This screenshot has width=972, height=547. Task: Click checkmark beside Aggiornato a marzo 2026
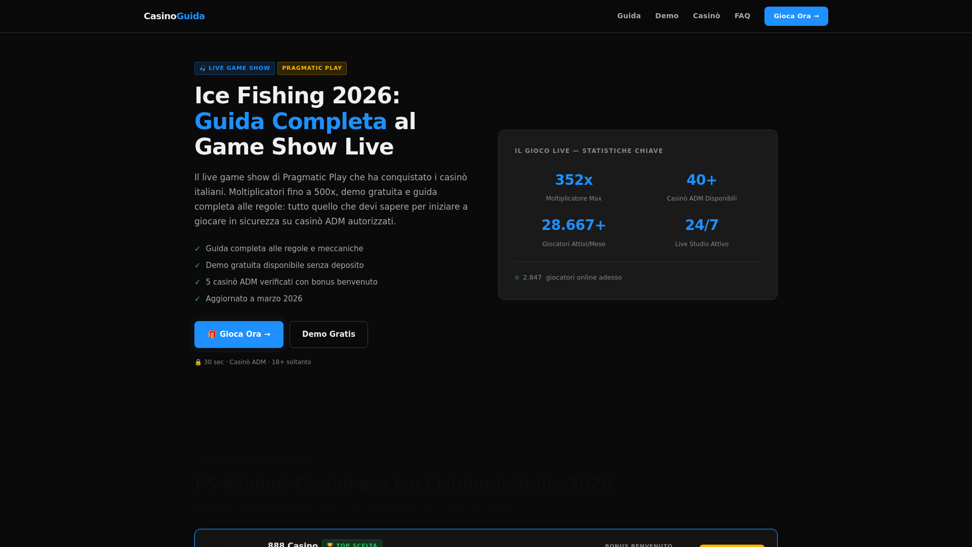click(x=197, y=299)
